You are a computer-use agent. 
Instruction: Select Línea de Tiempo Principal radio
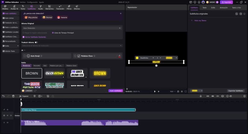[53, 33]
